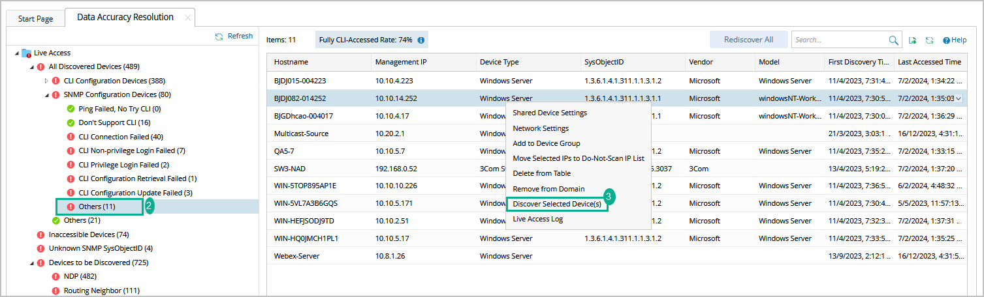Screen dimensions: 984x297
Task: Switch to the Start Page tab
Action: (35, 19)
